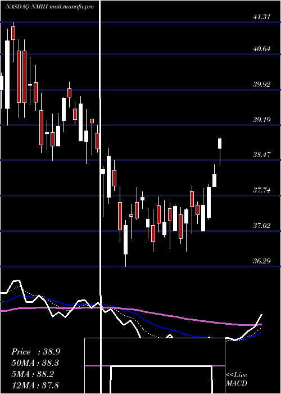Image resolution: width=281 pixels, height=394 pixels.
Task: Click the <<Live MACD label
Action: click(237, 379)
